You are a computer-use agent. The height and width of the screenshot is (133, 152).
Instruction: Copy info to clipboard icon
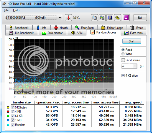(94, 18)
